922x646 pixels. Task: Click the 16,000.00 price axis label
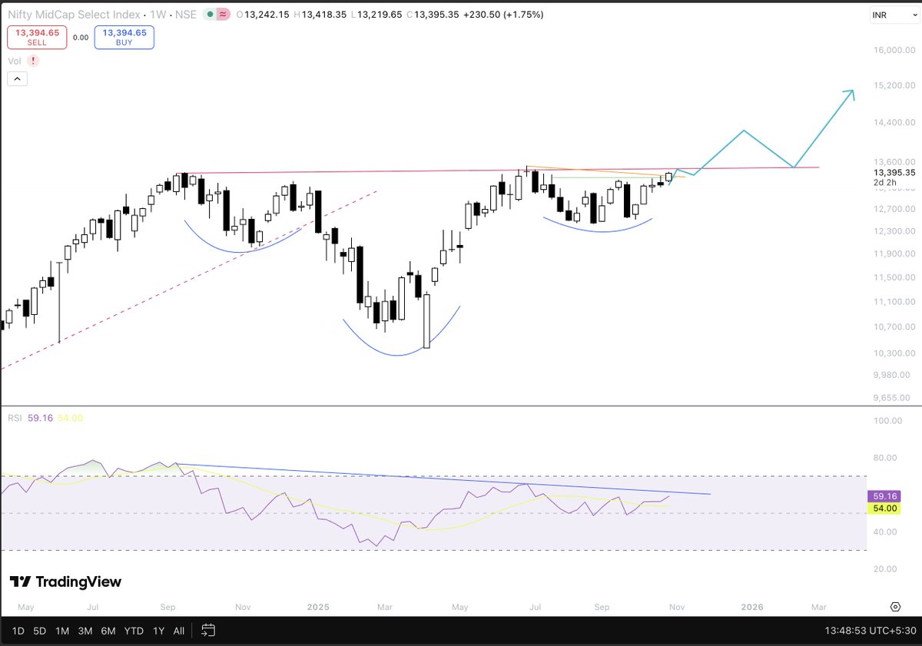(895, 51)
